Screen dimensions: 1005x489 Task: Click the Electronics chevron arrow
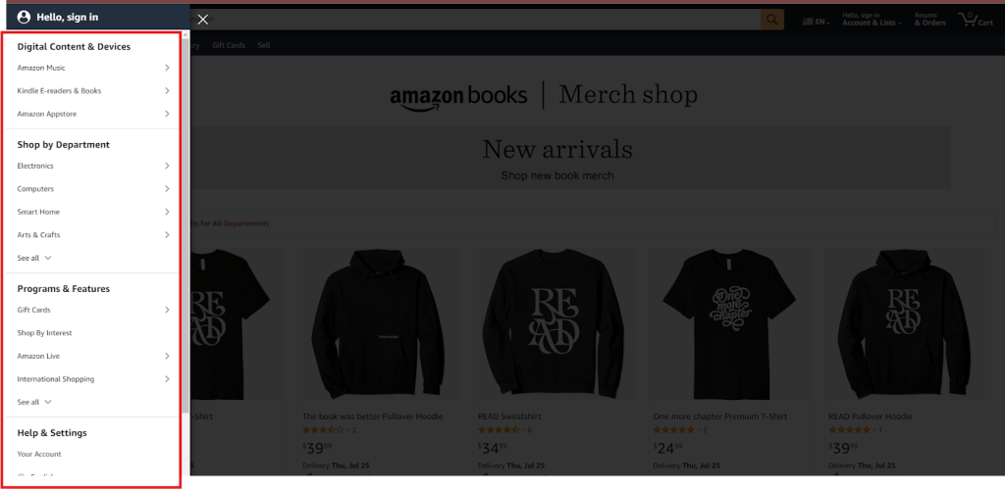click(x=168, y=166)
